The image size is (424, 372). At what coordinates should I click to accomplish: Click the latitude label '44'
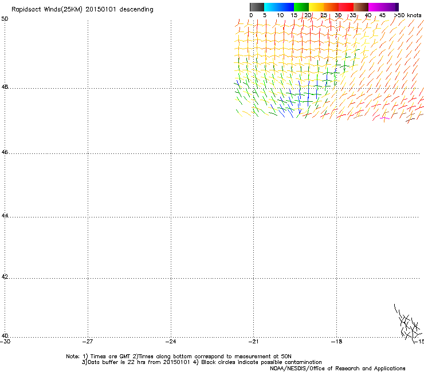(5, 216)
